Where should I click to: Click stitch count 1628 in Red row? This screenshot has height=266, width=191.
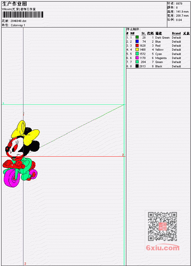tap(142, 46)
